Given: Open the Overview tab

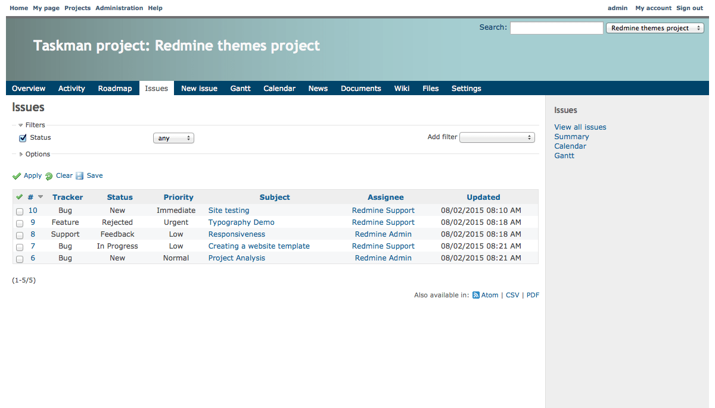Looking at the screenshot, I should (29, 89).
